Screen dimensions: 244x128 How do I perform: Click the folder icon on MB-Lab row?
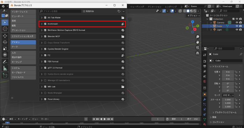click(123, 87)
